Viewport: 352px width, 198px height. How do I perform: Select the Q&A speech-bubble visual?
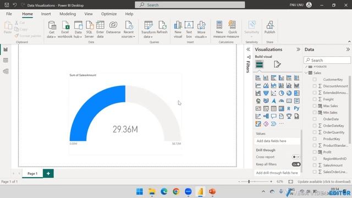[273, 116]
